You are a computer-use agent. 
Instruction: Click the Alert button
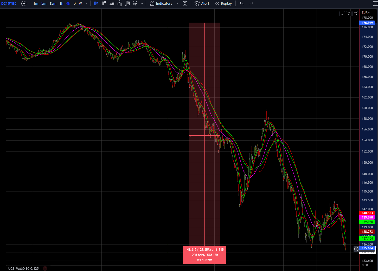(202, 3)
